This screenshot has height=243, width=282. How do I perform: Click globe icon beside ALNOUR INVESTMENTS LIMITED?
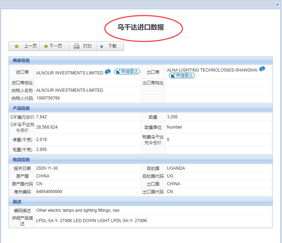click(x=108, y=72)
